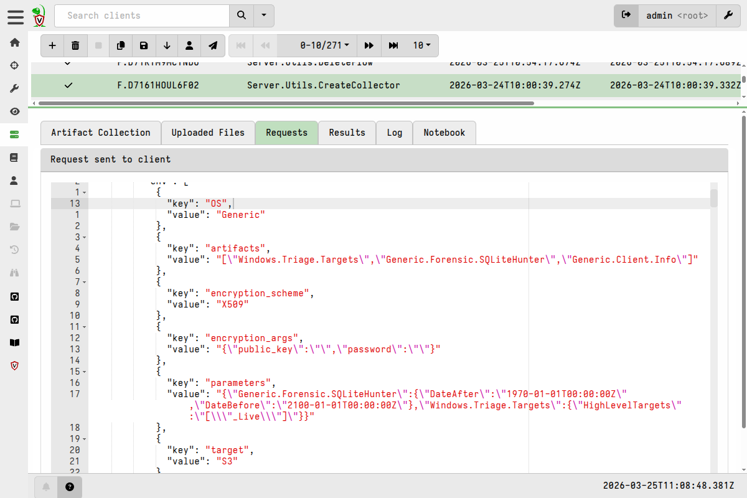Open View Artifacts wrench in sidebar
Viewport: 747px width, 498px height.
point(14,88)
